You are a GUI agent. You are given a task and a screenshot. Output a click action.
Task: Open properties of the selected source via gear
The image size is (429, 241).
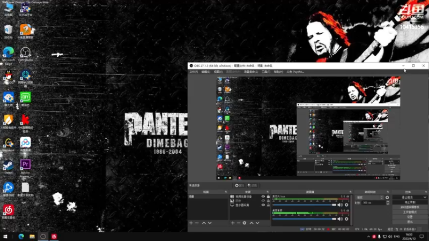(x=245, y=223)
